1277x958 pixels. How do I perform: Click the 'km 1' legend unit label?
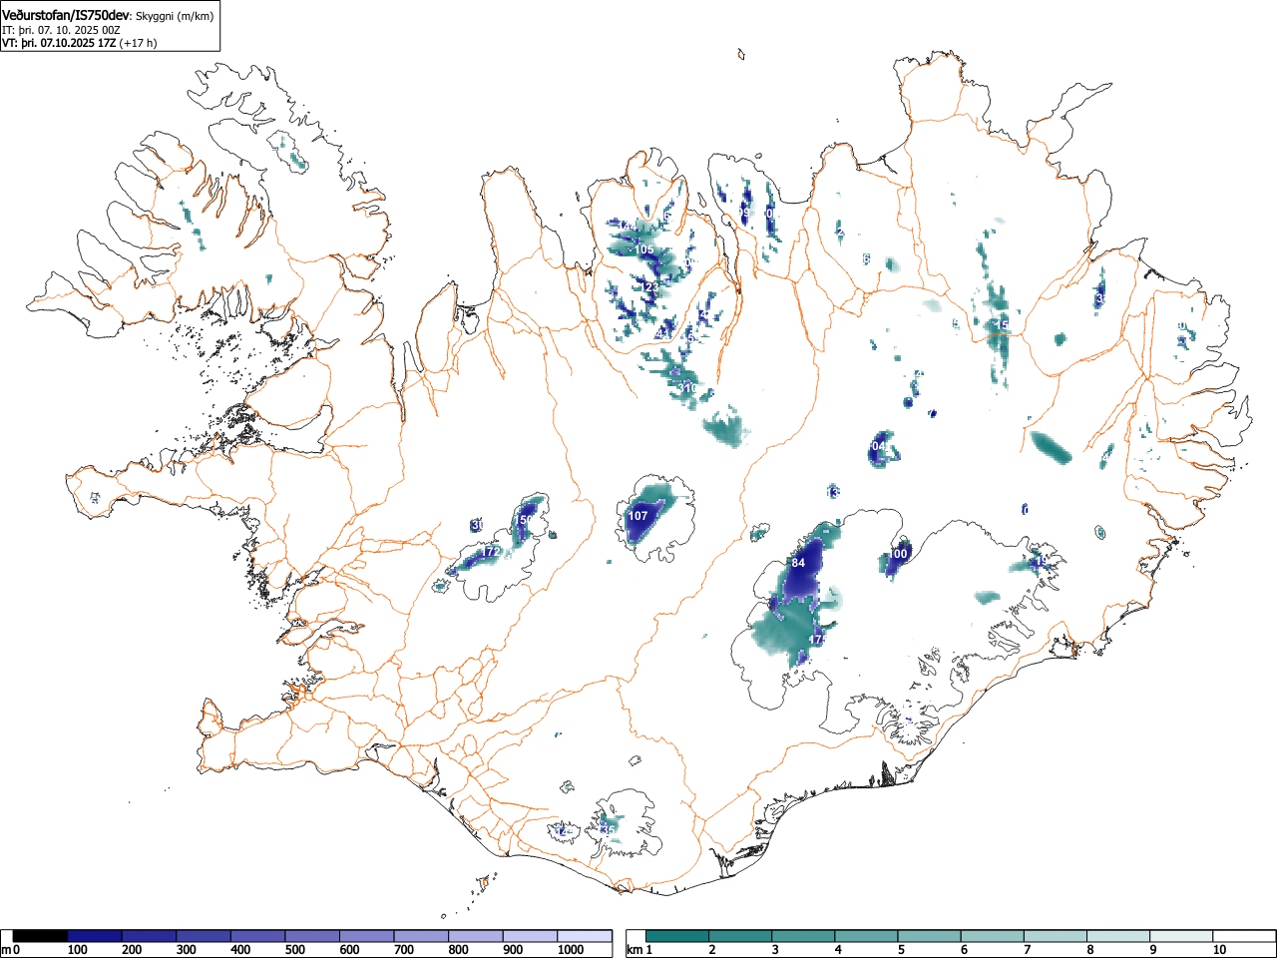pos(639,950)
